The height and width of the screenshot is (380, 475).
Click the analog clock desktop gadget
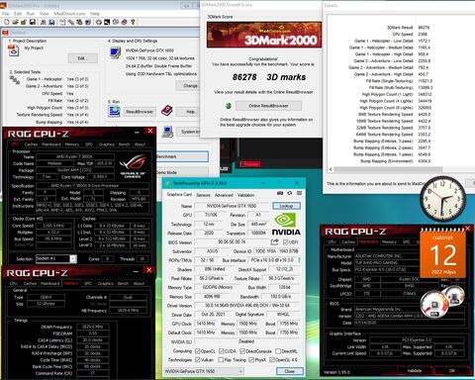(442, 199)
